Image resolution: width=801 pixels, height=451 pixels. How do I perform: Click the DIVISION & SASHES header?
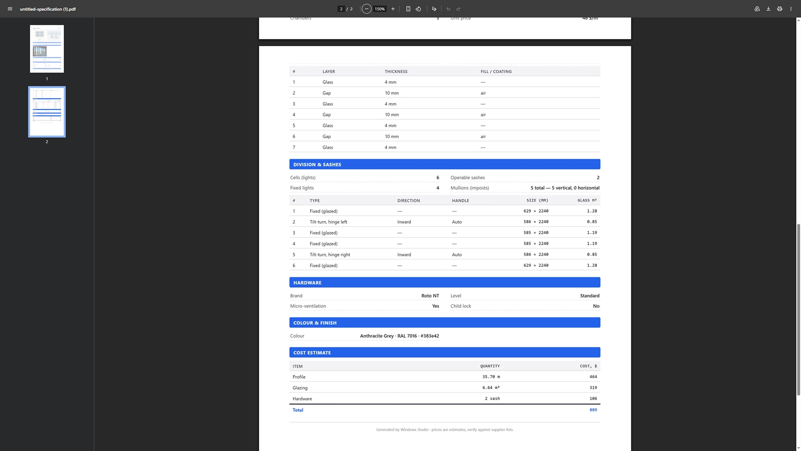[445, 165]
